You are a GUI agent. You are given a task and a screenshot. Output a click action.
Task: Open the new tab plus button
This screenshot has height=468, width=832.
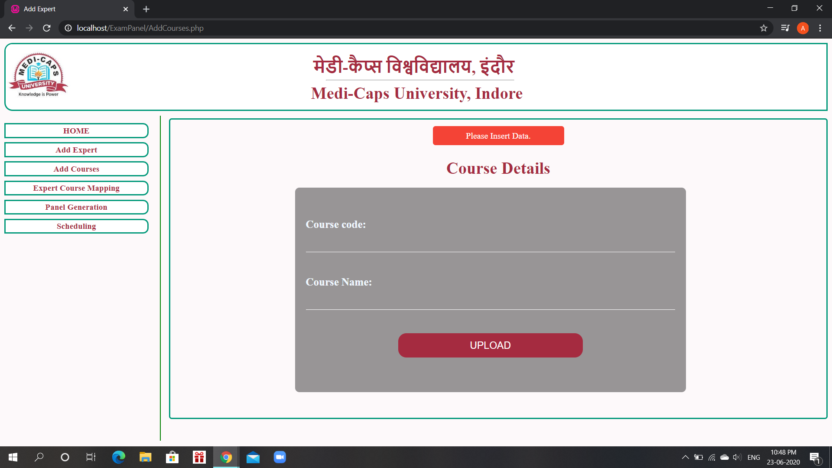pyautogui.click(x=146, y=9)
